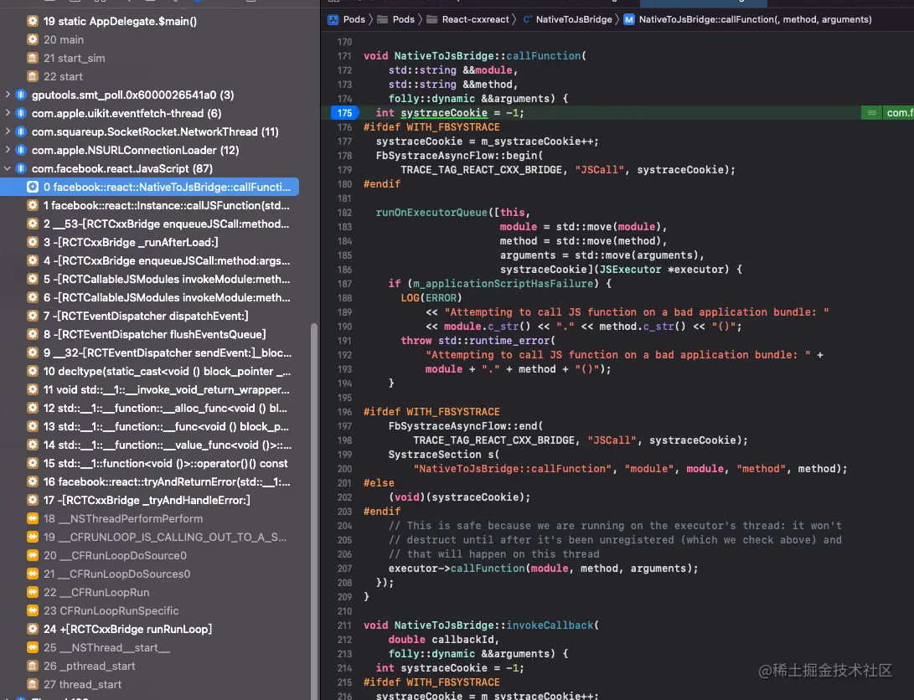
Task: Click runOnExecutorQueue call on line 182
Action: tap(431, 213)
